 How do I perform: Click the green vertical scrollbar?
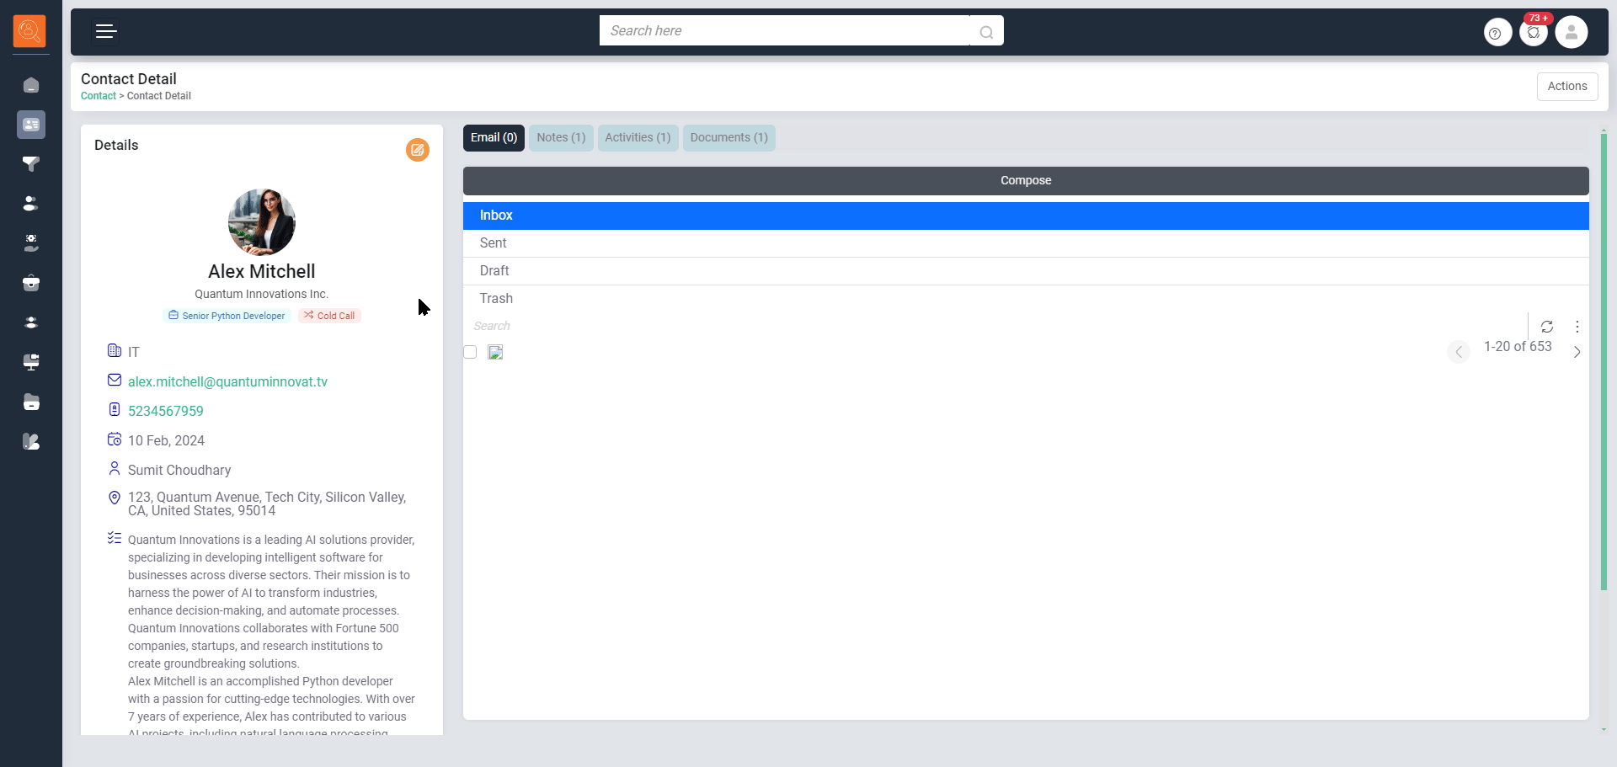1604,362
